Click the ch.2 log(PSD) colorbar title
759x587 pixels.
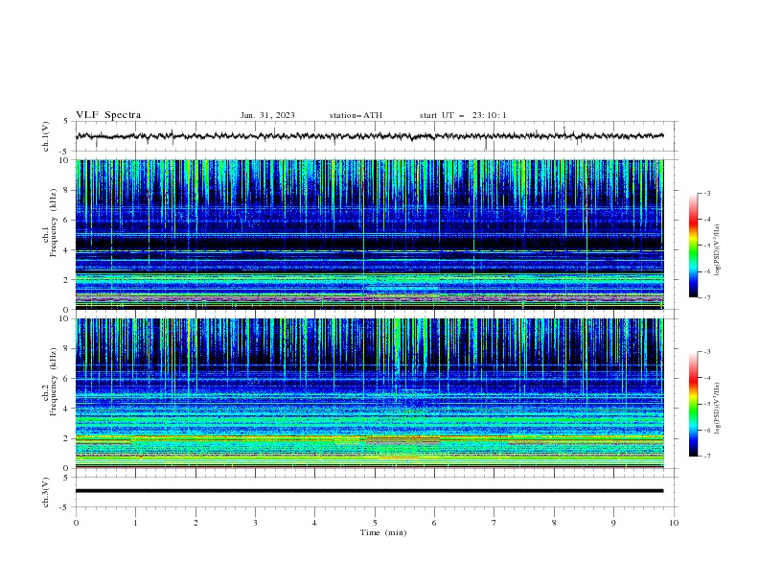718,408
